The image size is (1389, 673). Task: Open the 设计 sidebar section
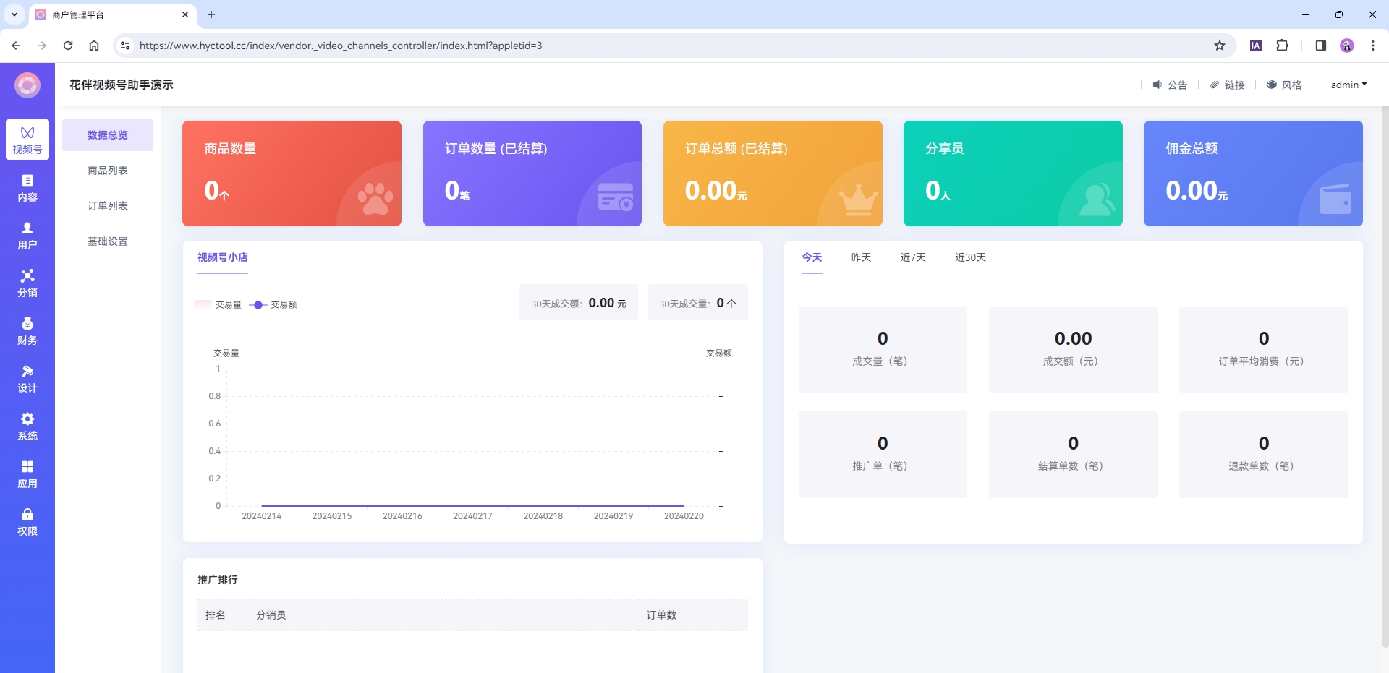pos(27,379)
